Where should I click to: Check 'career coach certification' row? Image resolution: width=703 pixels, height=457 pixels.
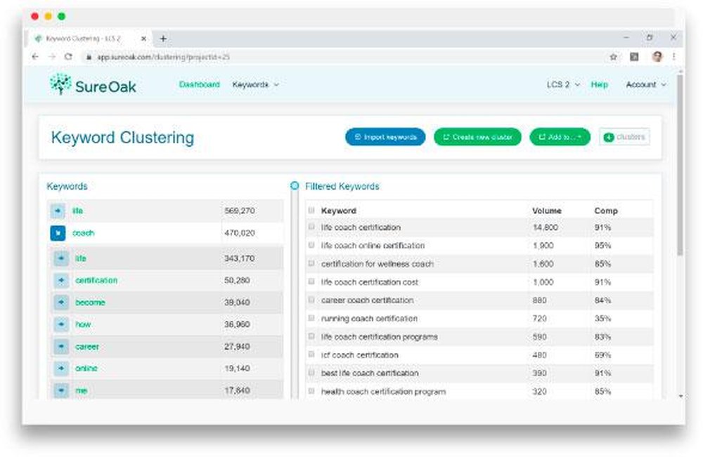tap(311, 300)
